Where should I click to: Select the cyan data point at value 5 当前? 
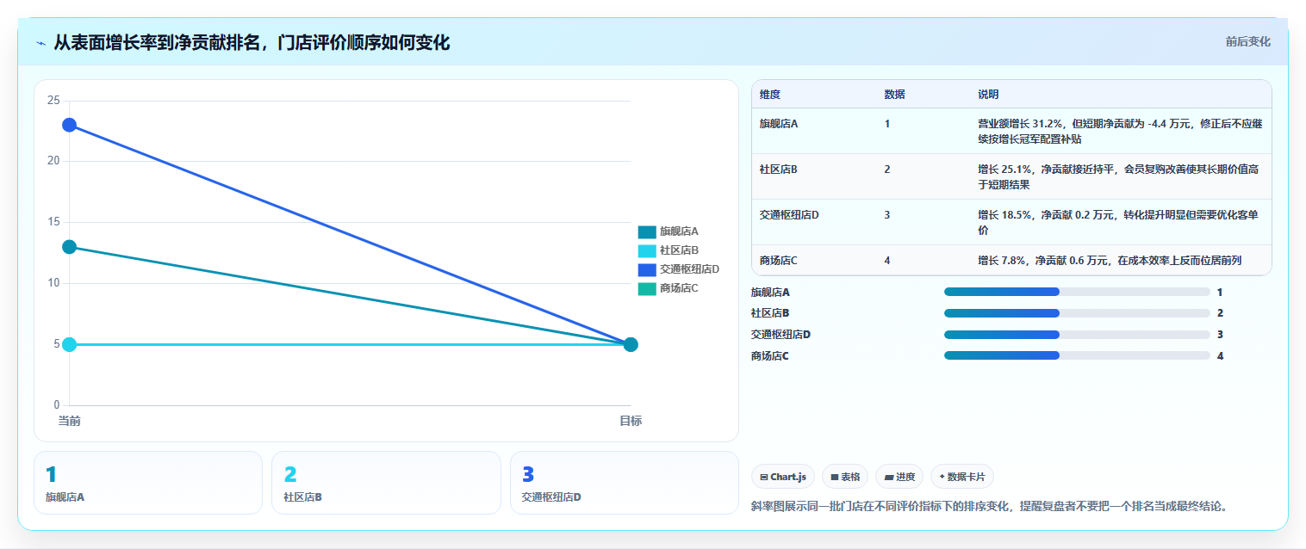coord(69,344)
